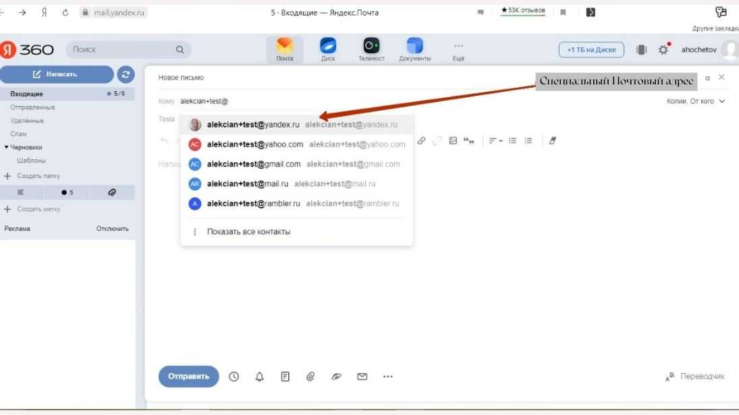Click the clock scheduled send icon
739x415 pixels.
coord(234,377)
